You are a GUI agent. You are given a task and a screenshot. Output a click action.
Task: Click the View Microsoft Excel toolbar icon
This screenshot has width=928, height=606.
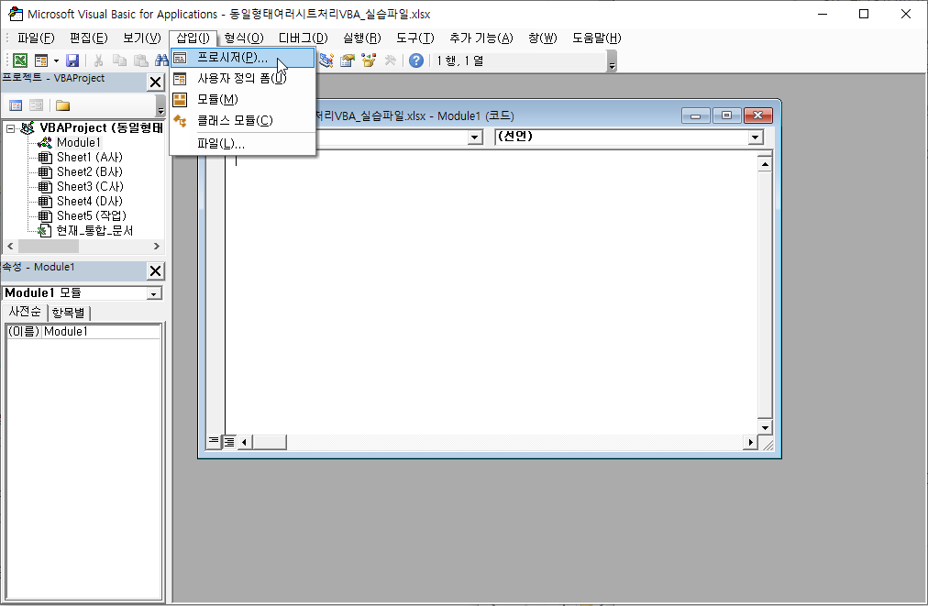pos(20,61)
